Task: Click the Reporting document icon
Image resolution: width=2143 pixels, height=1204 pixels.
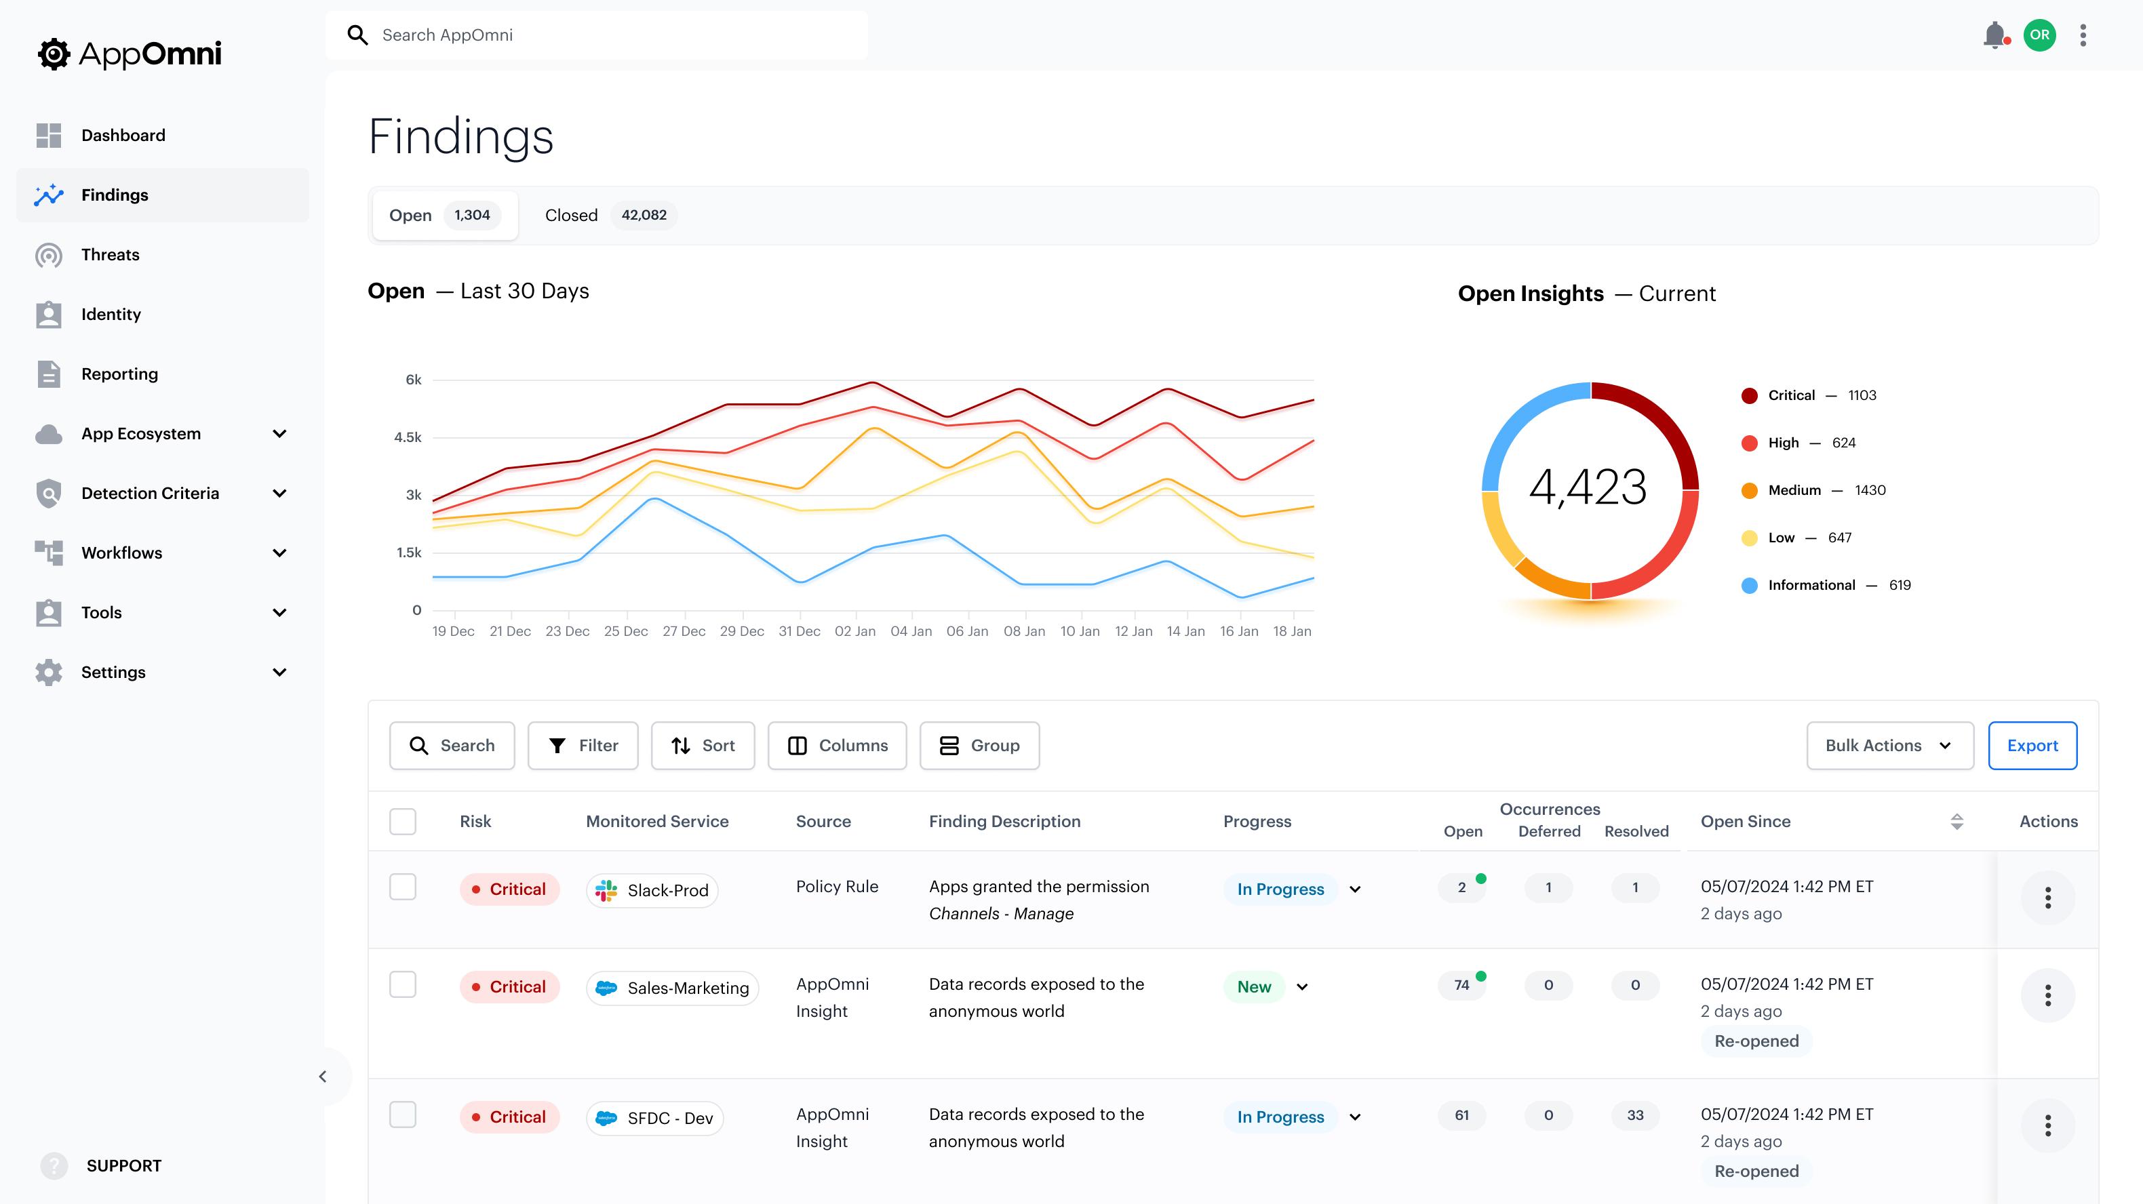Action: click(49, 374)
